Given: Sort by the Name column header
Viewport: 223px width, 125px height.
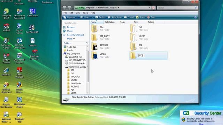Looking at the screenshot, I should click(x=97, y=22).
